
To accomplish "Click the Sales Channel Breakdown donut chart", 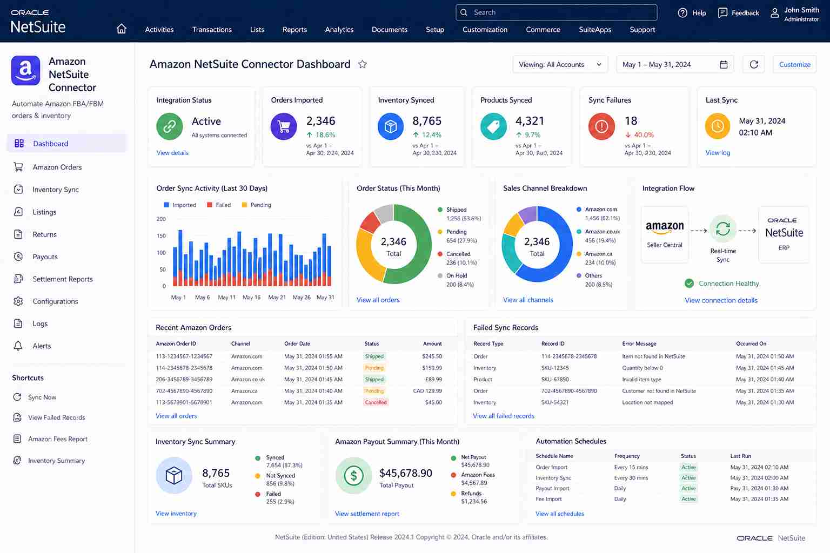I will (x=537, y=245).
